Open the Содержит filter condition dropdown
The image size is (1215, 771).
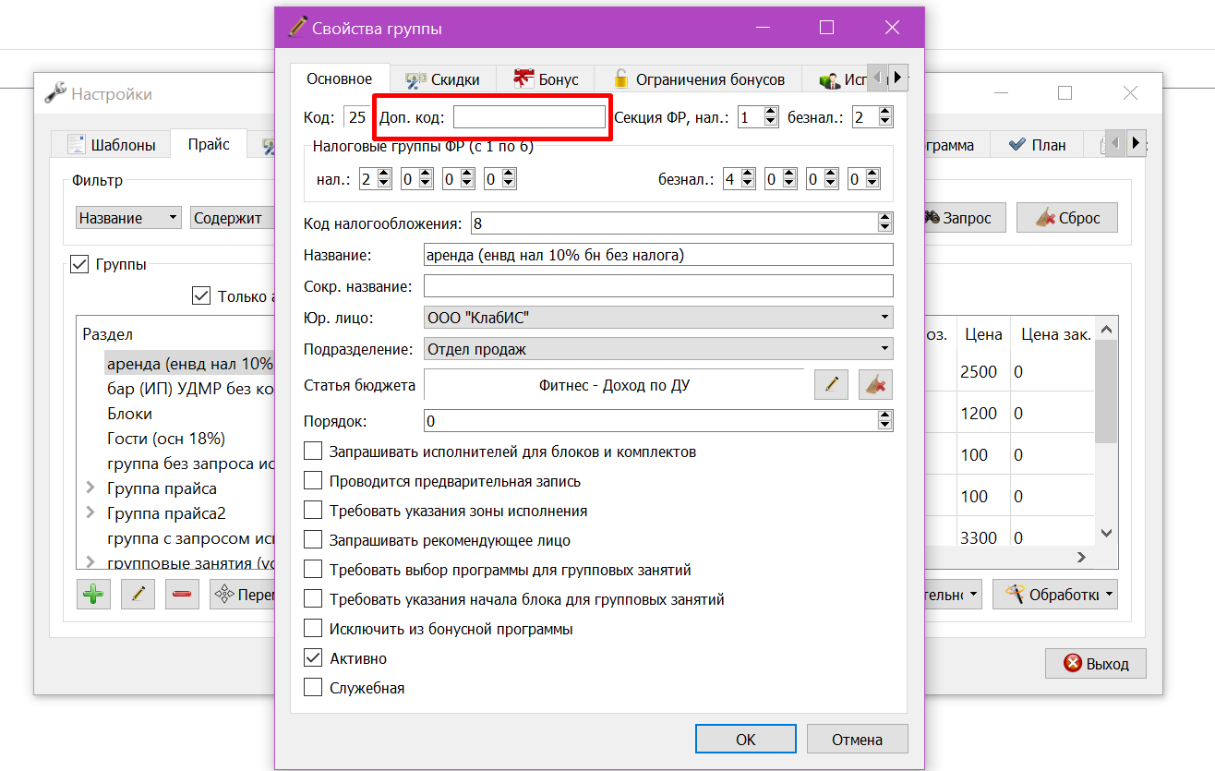pyautogui.click(x=233, y=218)
